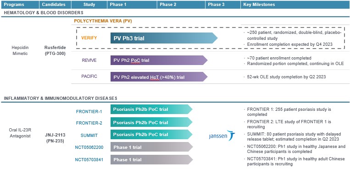Click the JNJ-2113 (PN-235) candidate name
The width and height of the screenshot is (350, 169).
click(55, 138)
